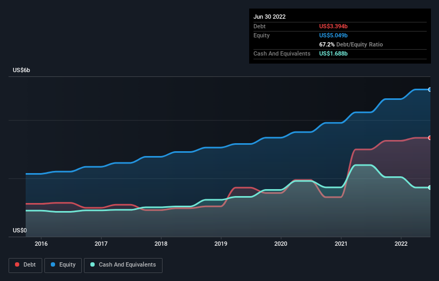Click the 2018 x-axis label
Viewport: 439px width, 281px height.
(x=161, y=244)
